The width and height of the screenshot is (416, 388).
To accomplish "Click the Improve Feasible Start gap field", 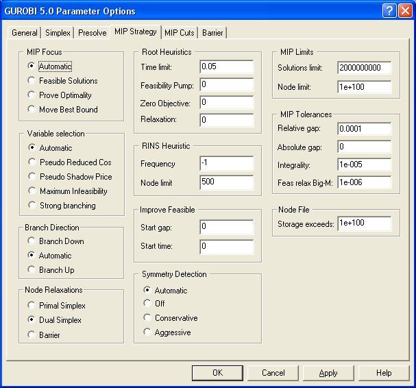I will (x=227, y=227).
